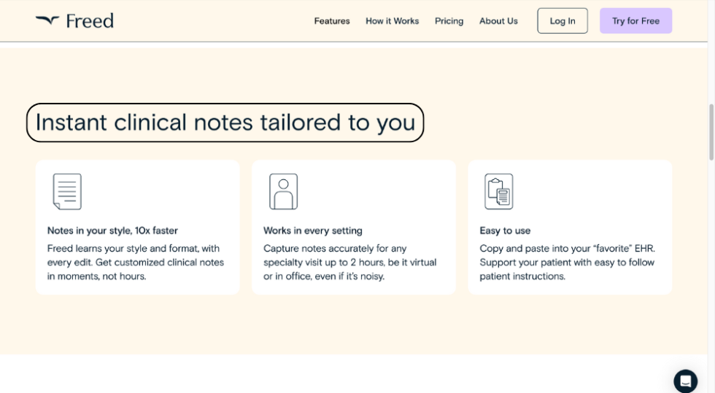Viewport: 715px width, 393px height.
Task: Open the chat support widget
Action: pyautogui.click(x=685, y=381)
